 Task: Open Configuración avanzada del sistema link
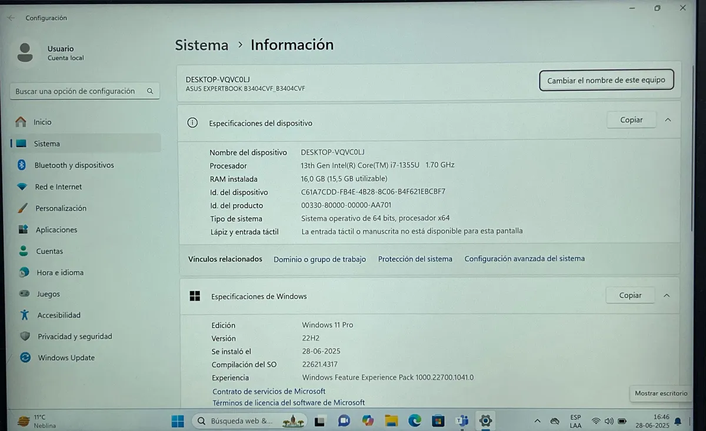coord(524,258)
